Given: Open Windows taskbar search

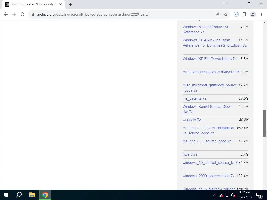Looking at the screenshot, I should point(19,195).
